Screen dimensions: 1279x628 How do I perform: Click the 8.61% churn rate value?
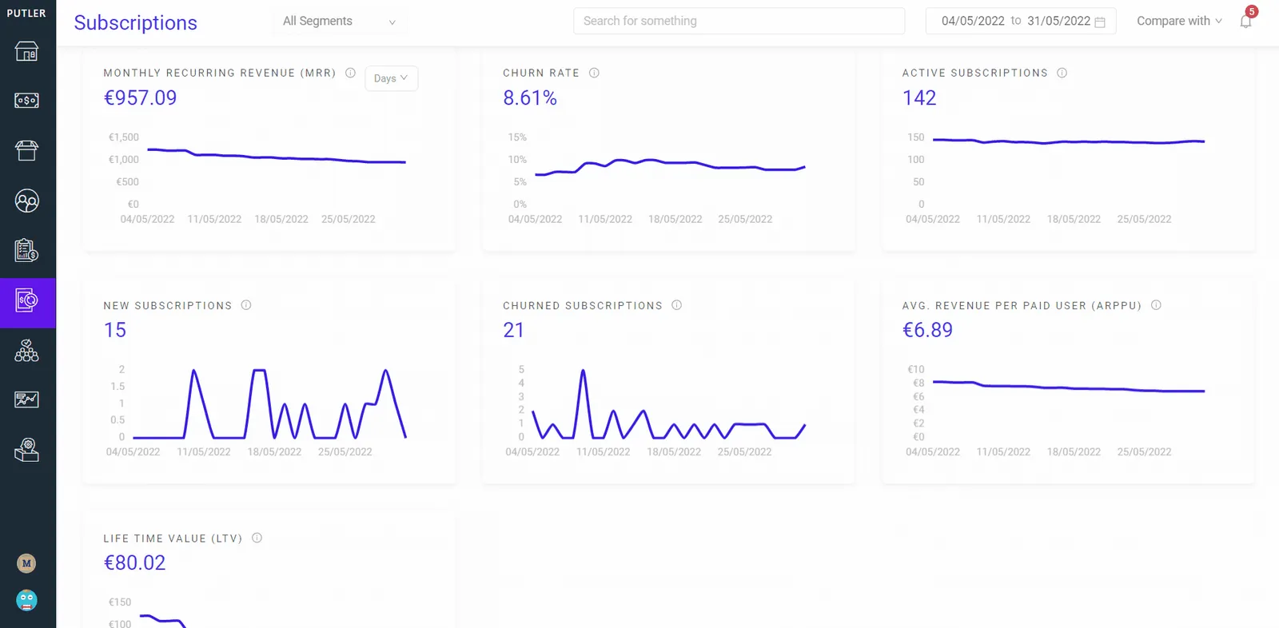pos(530,97)
